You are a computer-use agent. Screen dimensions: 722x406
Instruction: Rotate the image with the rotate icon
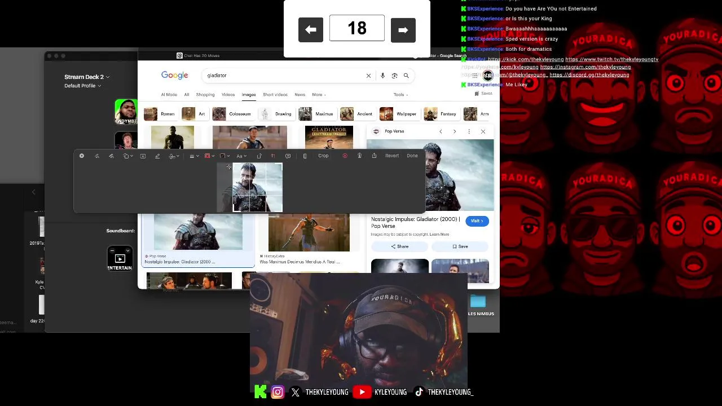pyautogui.click(x=259, y=156)
